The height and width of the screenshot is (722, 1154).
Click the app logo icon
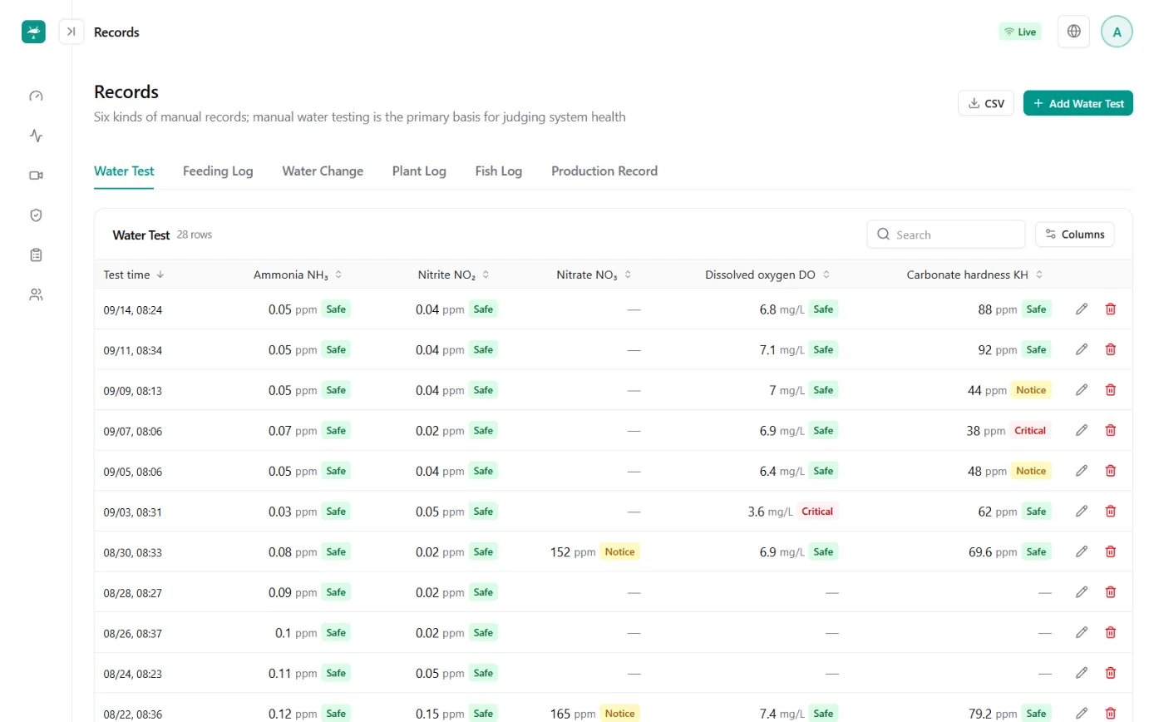[x=33, y=32]
